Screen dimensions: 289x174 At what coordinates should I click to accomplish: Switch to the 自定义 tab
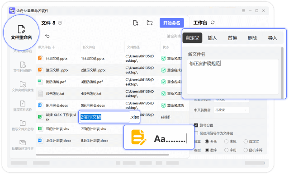pos(192,38)
